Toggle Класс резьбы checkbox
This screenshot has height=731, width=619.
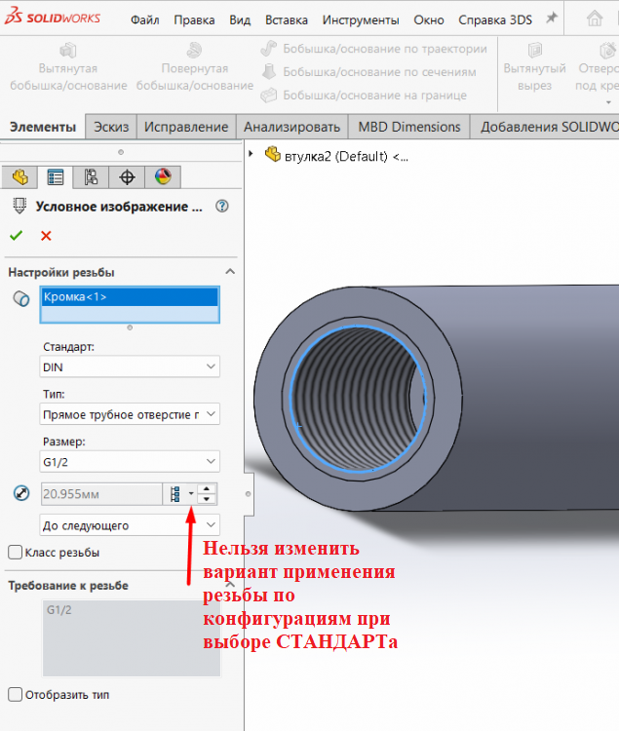pyautogui.click(x=15, y=553)
